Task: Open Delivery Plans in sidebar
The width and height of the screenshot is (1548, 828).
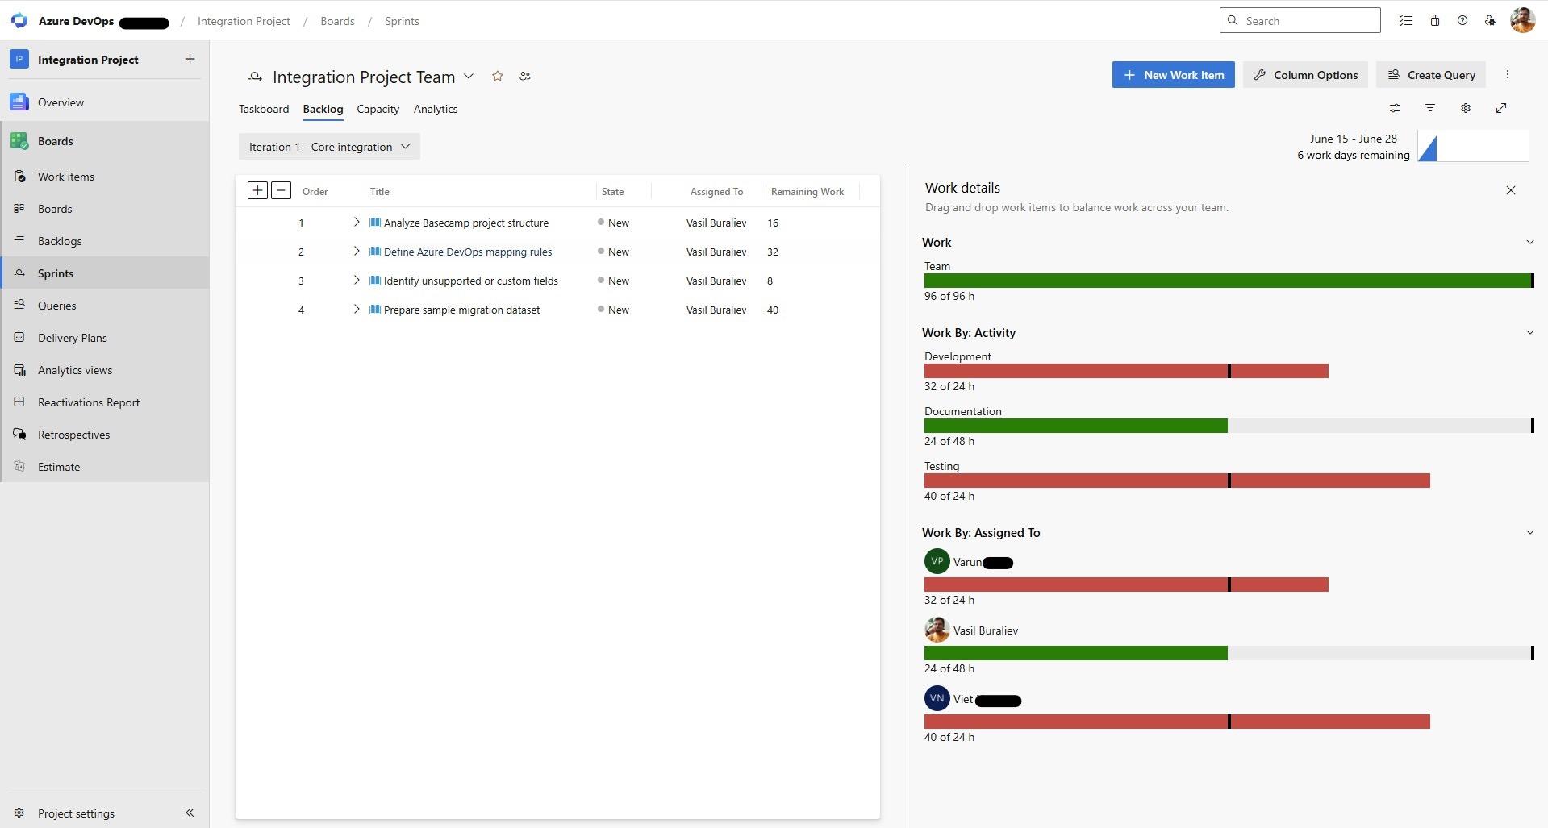Action: pos(72,338)
